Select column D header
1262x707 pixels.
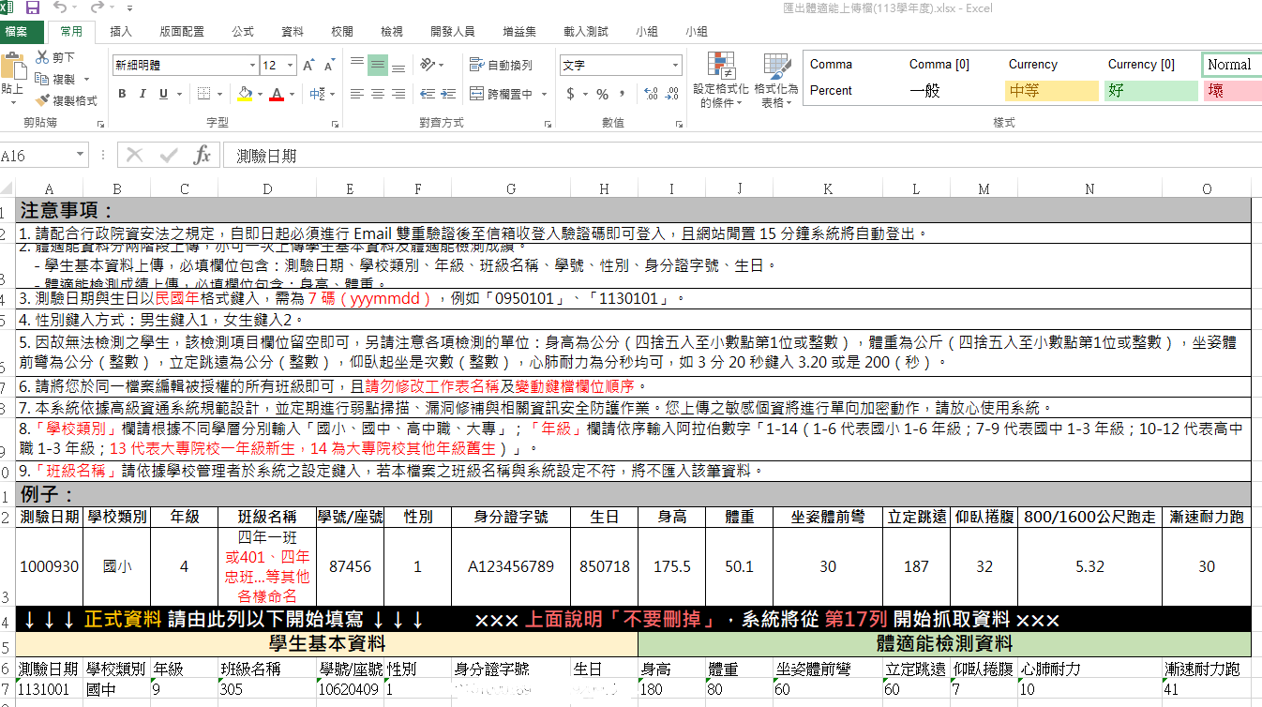coord(268,188)
